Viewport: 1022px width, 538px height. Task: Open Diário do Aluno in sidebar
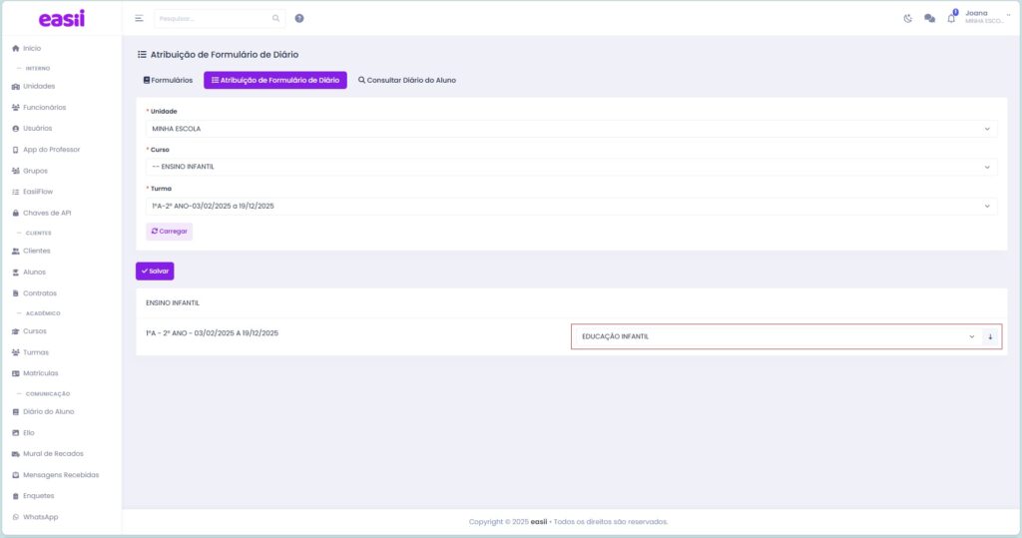pyautogui.click(x=48, y=411)
